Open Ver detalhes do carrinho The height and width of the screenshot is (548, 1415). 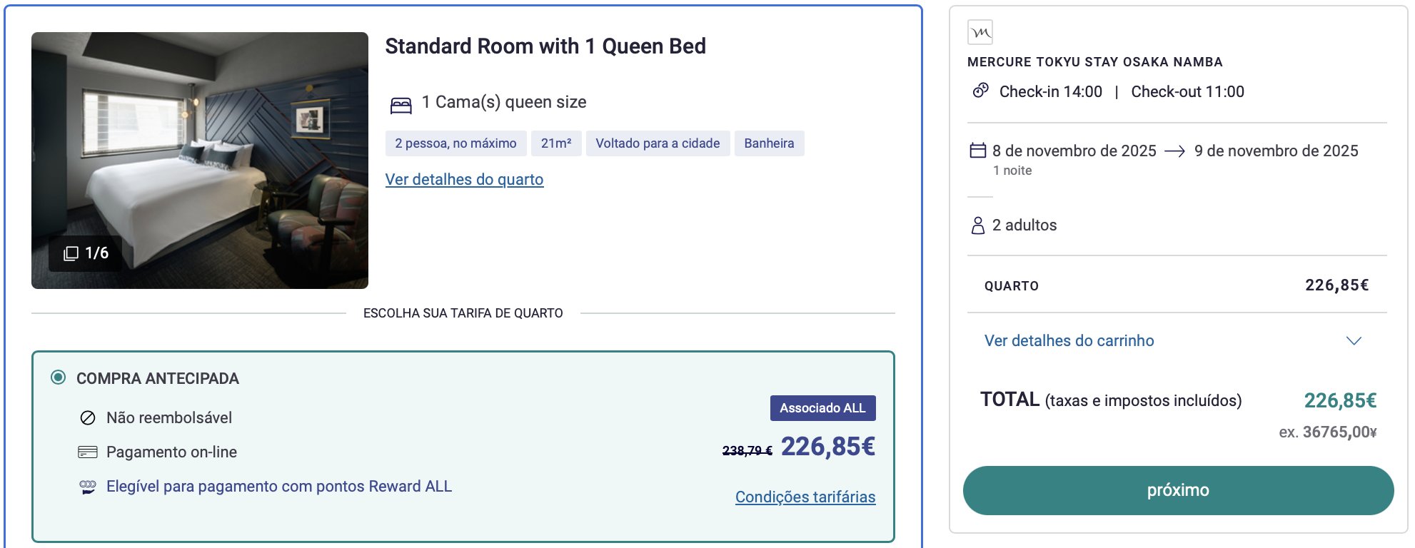tap(1069, 340)
